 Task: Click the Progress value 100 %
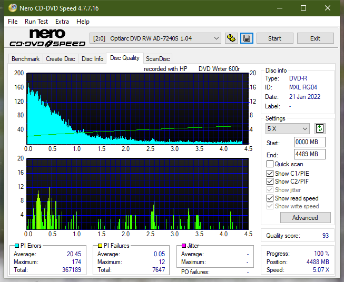(322, 254)
